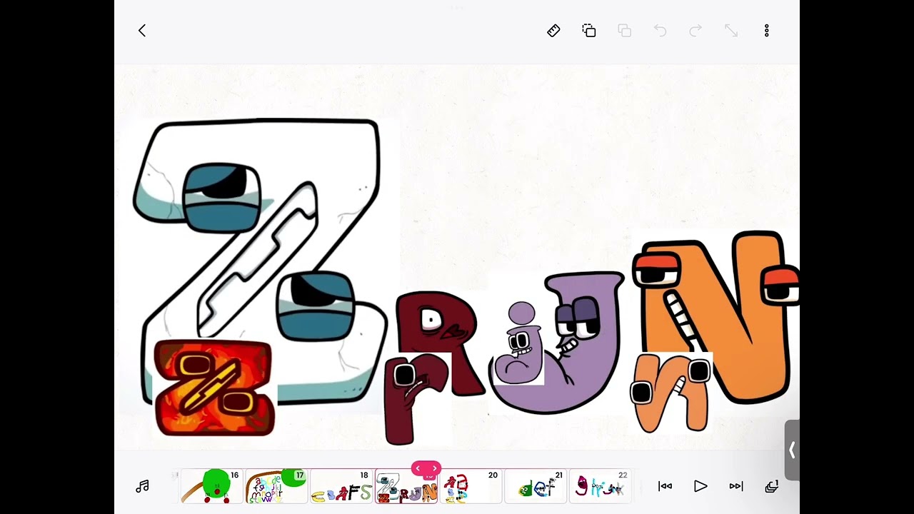Open the audio music note panel
Image resolution: width=914 pixels, height=514 pixels.
pyautogui.click(x=142, y=486)
